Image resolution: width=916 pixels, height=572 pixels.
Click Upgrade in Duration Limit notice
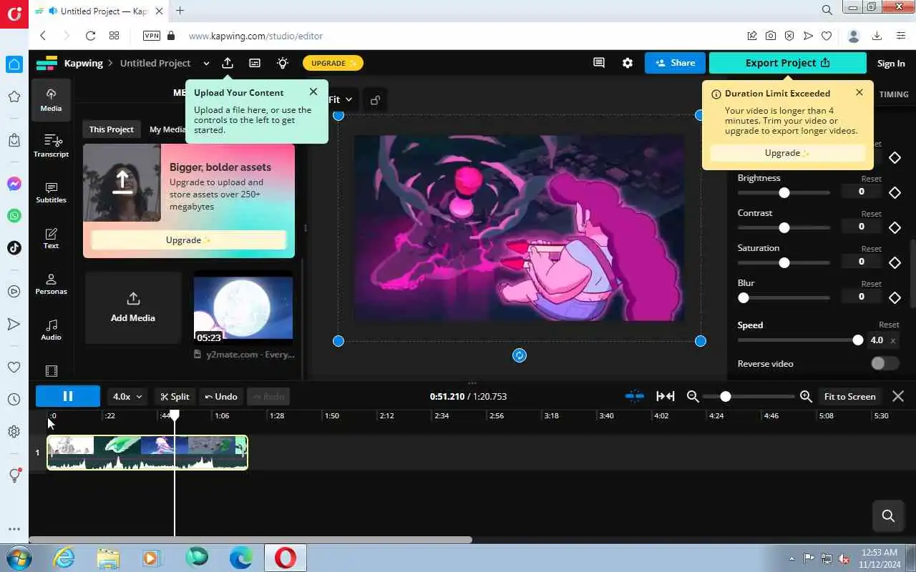(787, 153)
